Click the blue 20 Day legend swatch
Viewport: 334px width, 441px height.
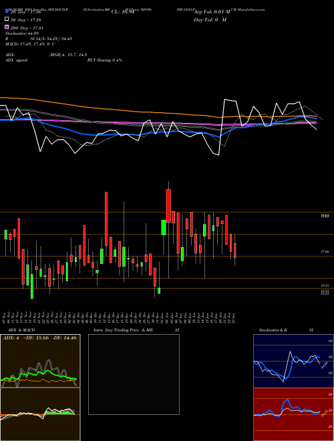7,11
